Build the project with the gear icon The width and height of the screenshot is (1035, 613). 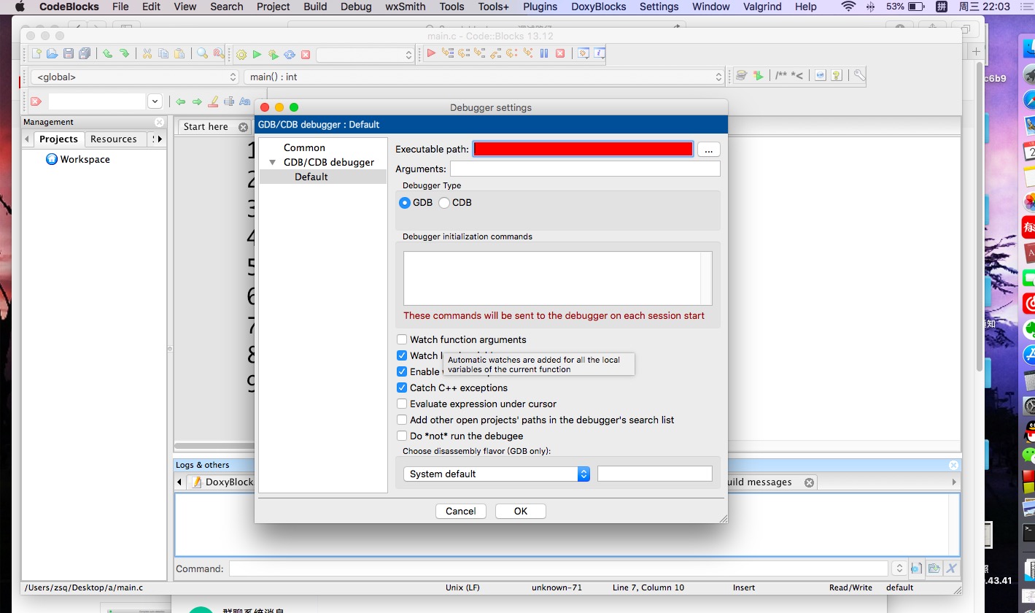(241, 55)
